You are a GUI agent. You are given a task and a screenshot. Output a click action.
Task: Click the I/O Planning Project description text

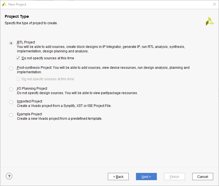coord(77,93)
